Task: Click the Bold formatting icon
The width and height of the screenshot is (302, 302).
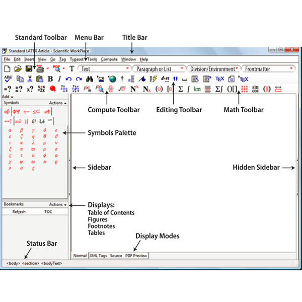Action: [x=50, y=79]
